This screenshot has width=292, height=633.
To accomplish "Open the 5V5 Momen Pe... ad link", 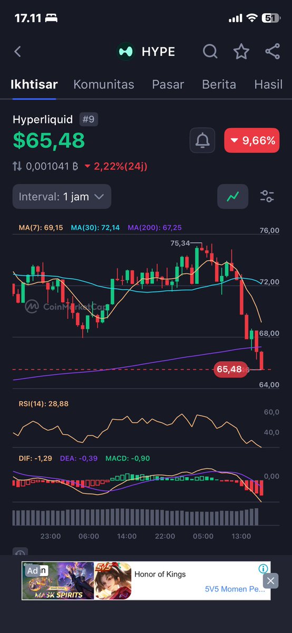I will click(235, 589).
